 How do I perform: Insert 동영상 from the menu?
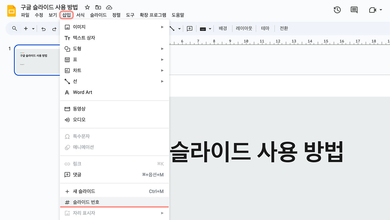coord(114,109)
